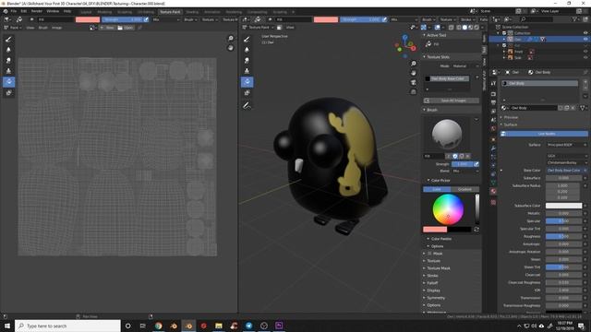Screen dimensions: 591x332
Task: Select Fill tool in 3D viewport toolbar
Action: click(x=247, y=82)
